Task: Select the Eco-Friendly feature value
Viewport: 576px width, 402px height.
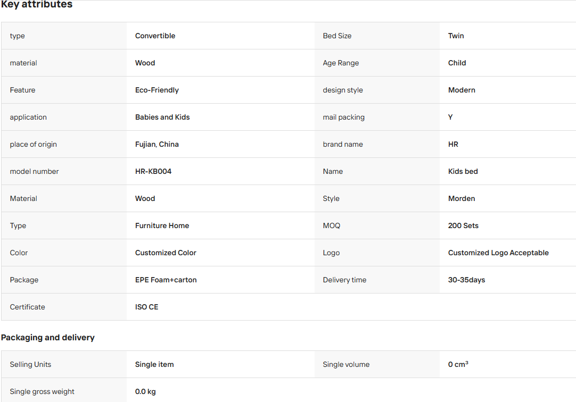Action: [x=157, y=90]
